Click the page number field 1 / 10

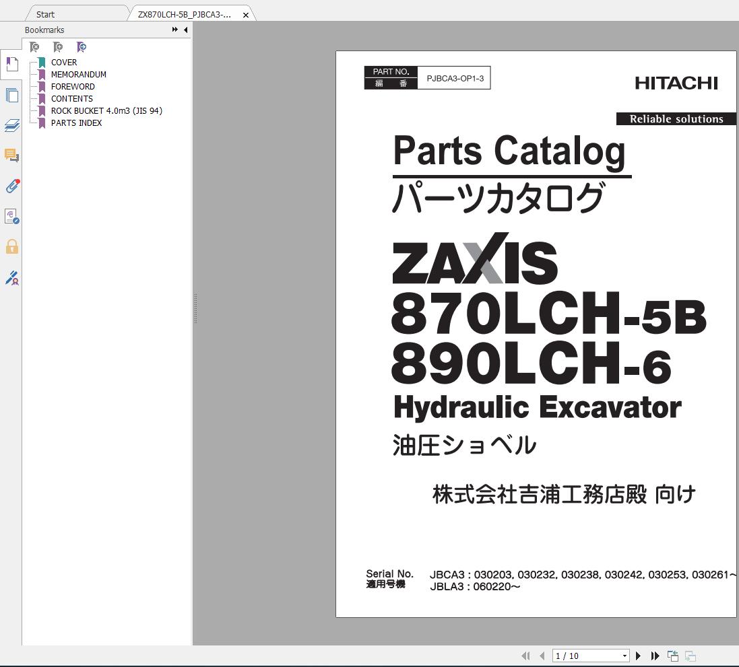point(586,656)
